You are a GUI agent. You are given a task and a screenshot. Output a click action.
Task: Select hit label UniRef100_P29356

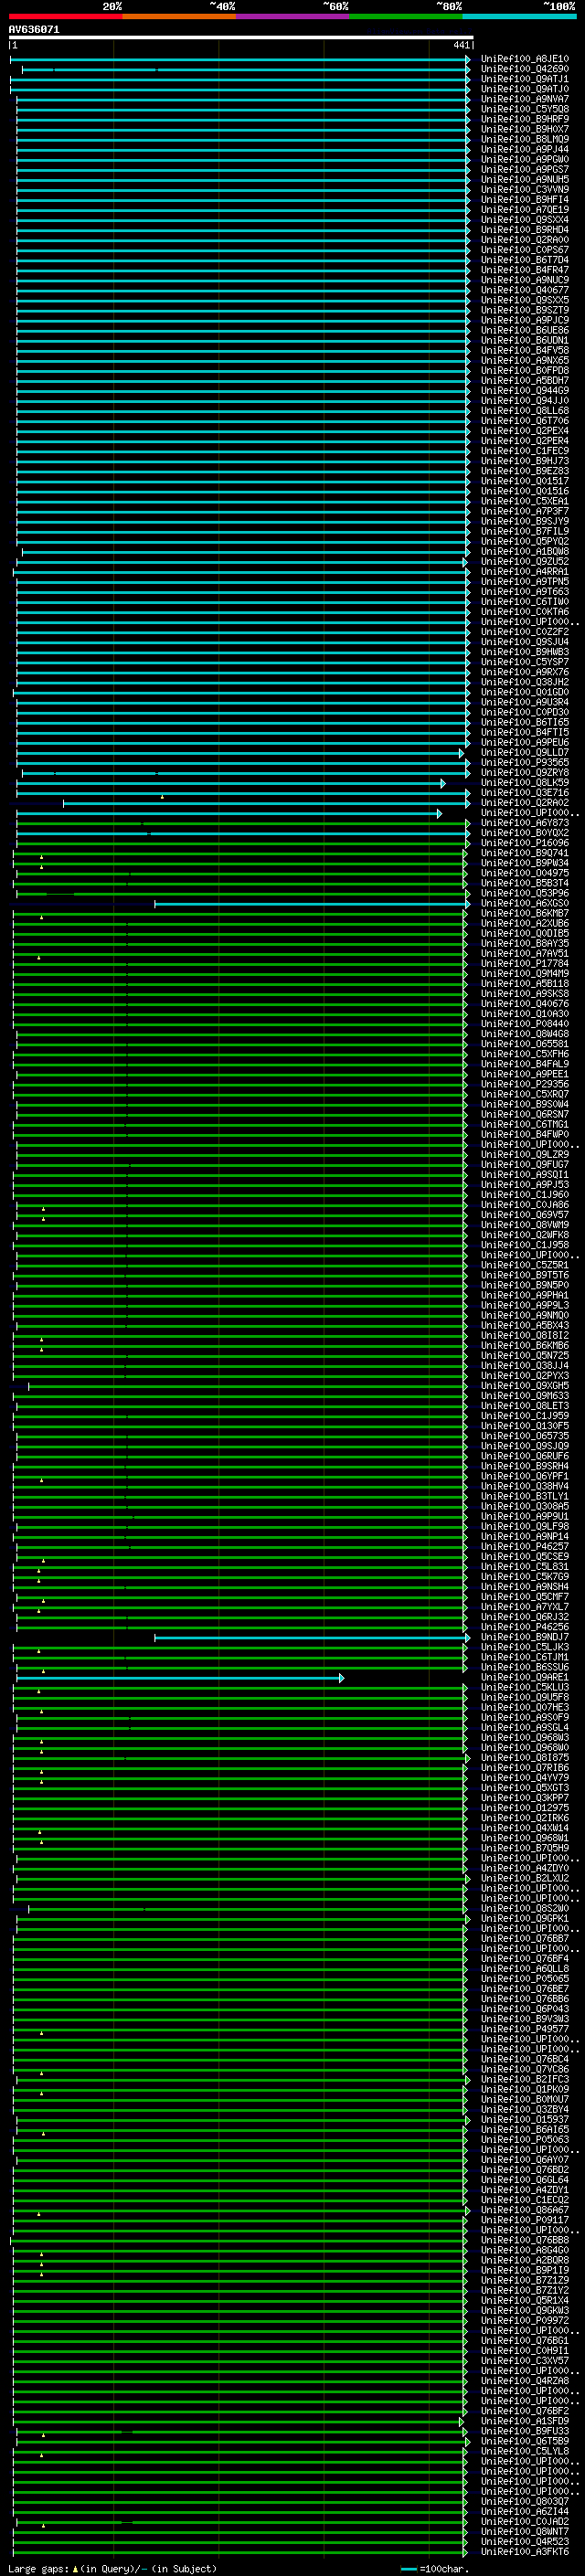(525, 1084)
